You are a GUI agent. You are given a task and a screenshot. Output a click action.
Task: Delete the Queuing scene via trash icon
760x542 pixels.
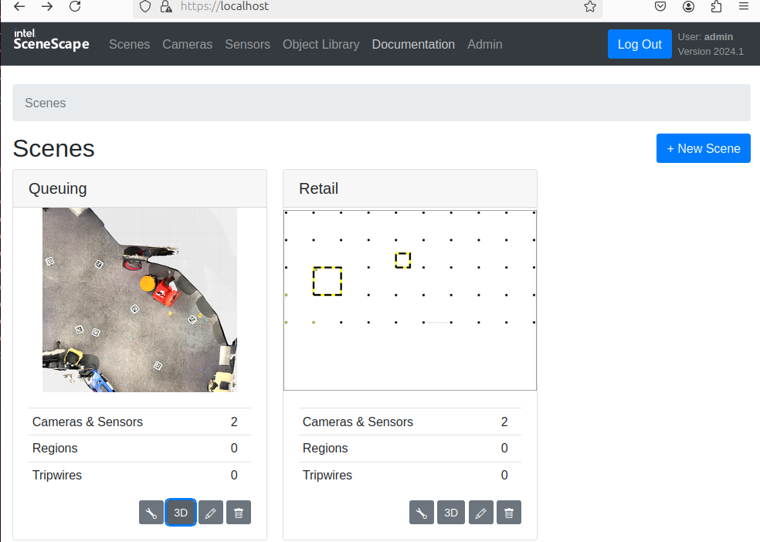(239, 512)
